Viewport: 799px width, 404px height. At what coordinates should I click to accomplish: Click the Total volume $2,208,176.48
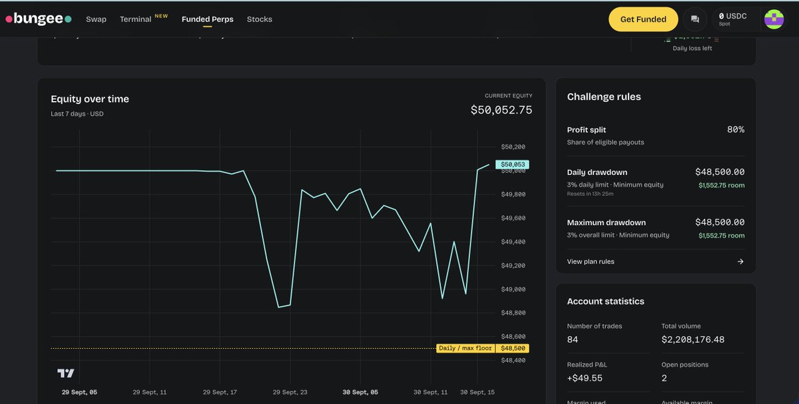[693, 339]
